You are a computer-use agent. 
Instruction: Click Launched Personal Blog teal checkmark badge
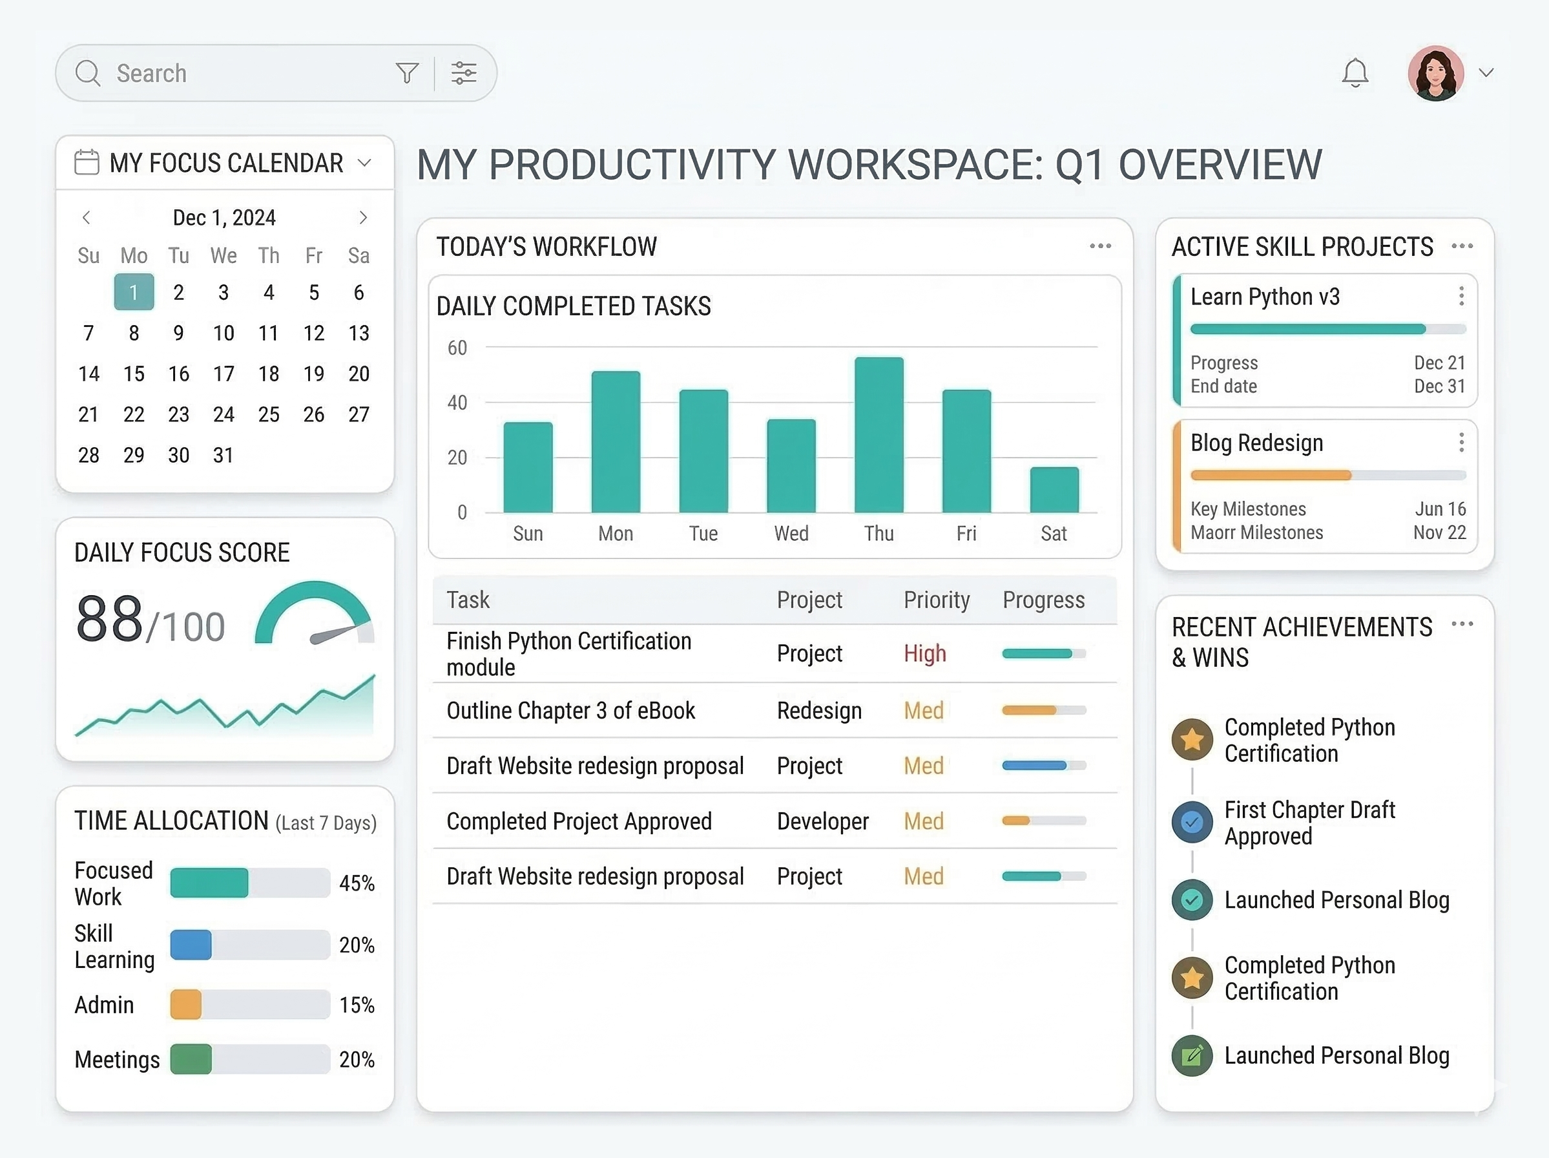[x=1192, y=900]
